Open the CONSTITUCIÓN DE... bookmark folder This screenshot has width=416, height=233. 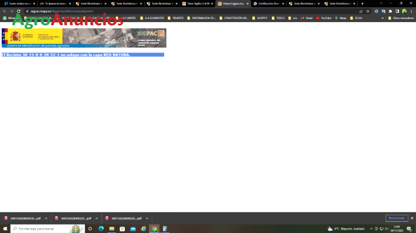[234, 18]
